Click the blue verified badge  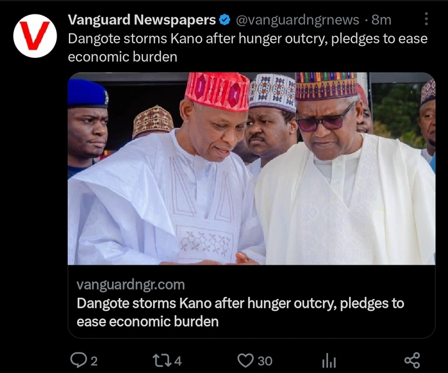(225, 20)
